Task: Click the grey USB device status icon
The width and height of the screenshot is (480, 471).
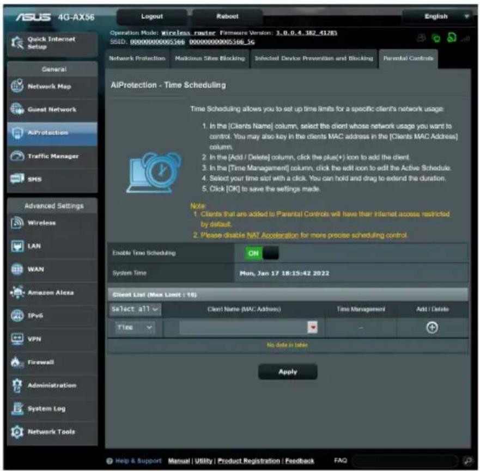Action: tap(421, 38)
